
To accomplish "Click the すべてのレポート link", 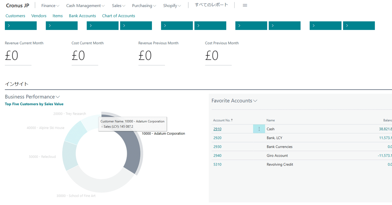I will point(211,5).
